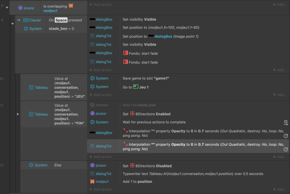
Task: Select the dialogTxt Interpolation Opacity action row
Action: [188, 146]
